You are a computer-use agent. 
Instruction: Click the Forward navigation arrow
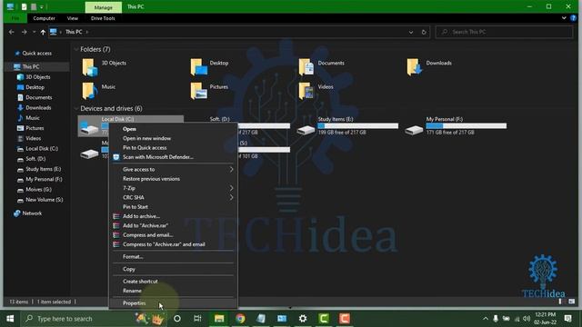25,33
